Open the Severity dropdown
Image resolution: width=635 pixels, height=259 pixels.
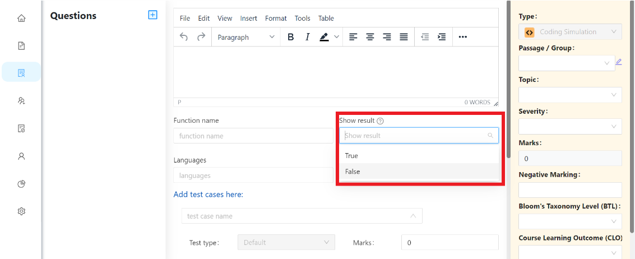pyautogui.click(x=570, y=127)
